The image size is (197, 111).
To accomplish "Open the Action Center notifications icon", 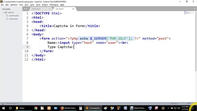I will 192,108.
